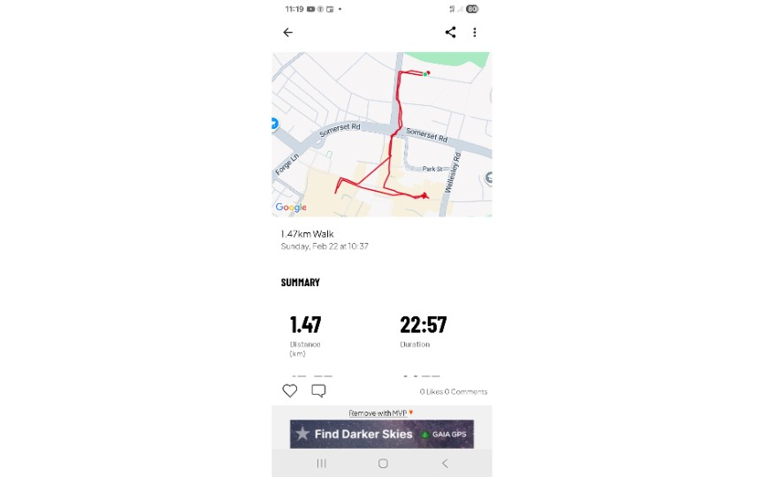Tap the 1.47km Walk title
Image resolution: width=764 pixels, height=477 pixels.
click(307, 234)
